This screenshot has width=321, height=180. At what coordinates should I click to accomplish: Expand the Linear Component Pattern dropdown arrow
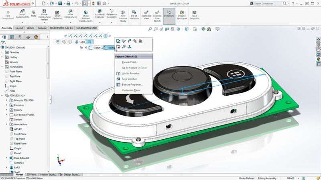tap(44, 23)
